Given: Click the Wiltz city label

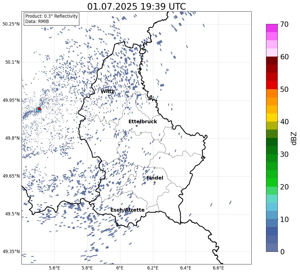Looking at the screenshot, I should point(107,91).
